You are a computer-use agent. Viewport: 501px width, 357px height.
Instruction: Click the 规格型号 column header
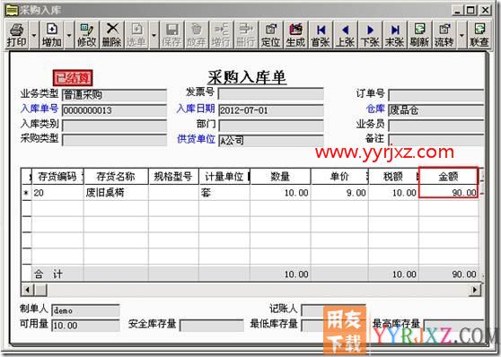point(173,177)
